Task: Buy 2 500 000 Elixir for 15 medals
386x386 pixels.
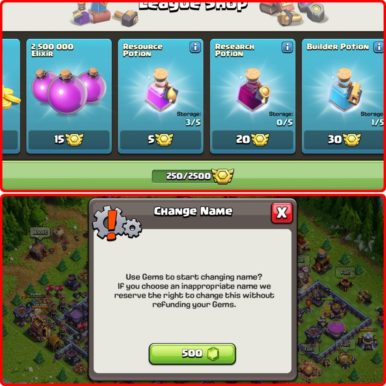Action: (x=69, y=140)
